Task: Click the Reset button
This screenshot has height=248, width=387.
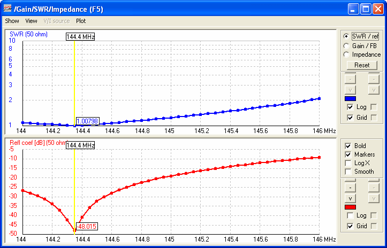Action: pyautogui.click(x=362, y=65)
